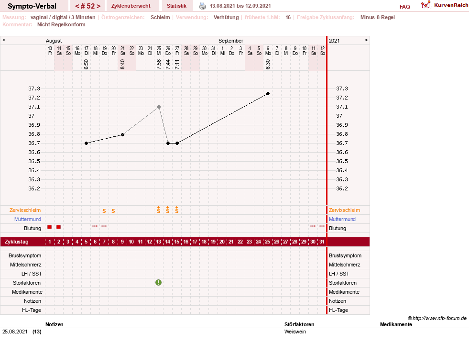Click the left Blutung row label
The width and height of the screenshot is (469, 343).
point(33,228)
